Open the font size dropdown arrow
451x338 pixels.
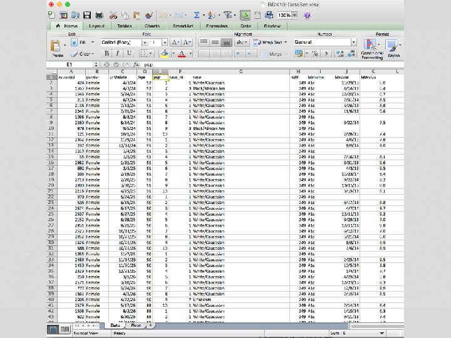pyautogui.click(x=165, y=43)
